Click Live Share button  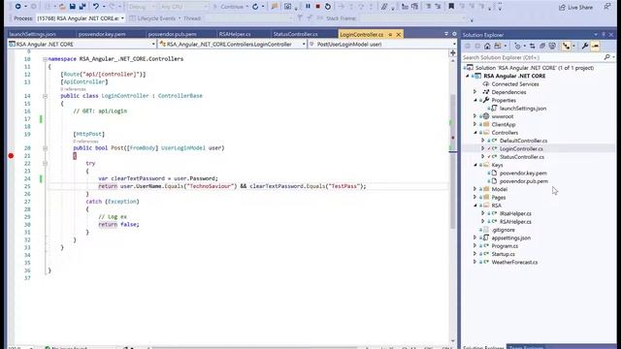point(575,7)
